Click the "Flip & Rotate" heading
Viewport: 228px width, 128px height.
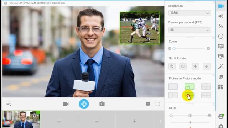coord(177,58)
